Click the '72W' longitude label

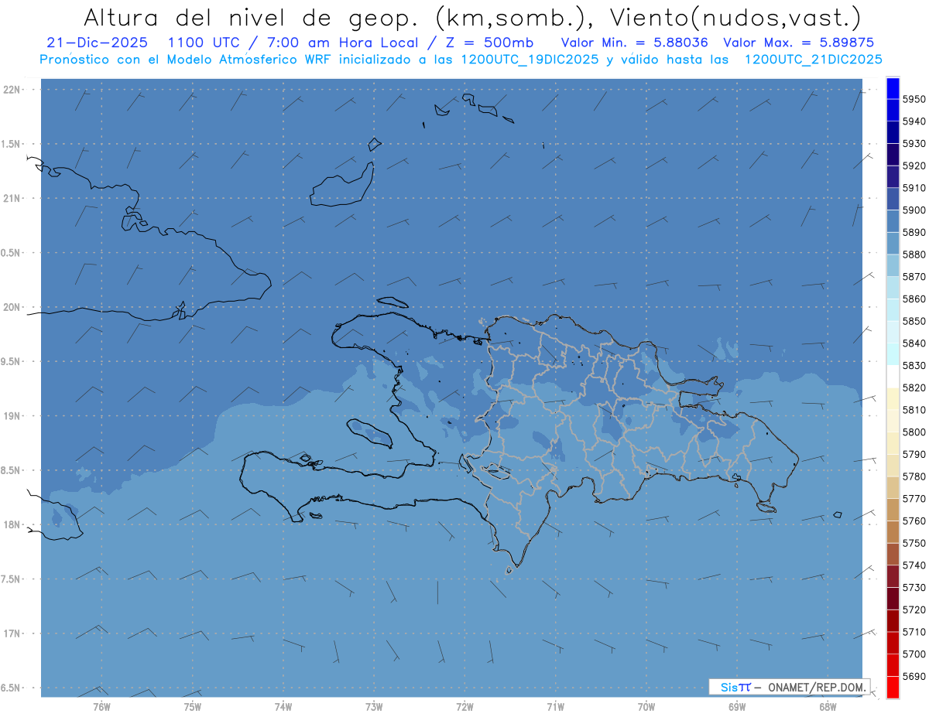(465, 706)
